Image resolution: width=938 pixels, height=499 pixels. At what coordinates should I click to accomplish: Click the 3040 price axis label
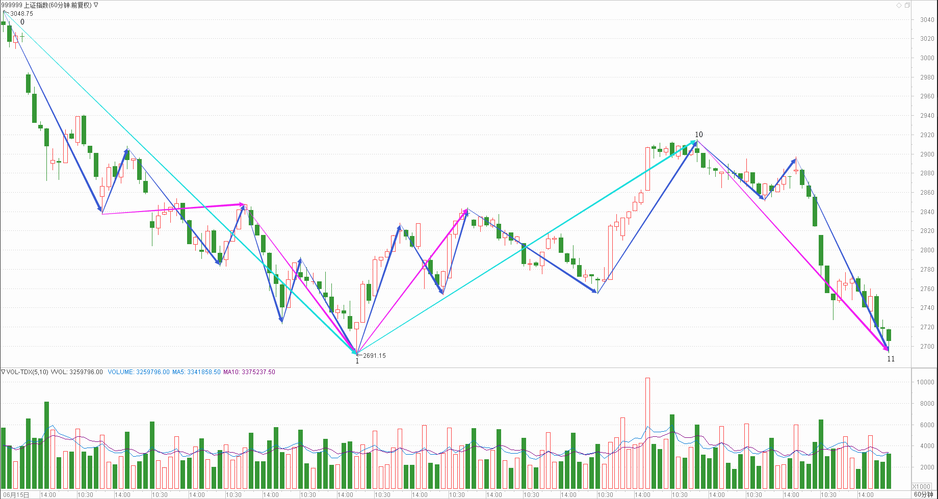[927, 20]
